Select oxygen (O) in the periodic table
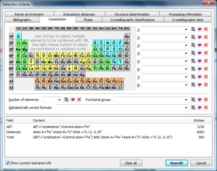This screenshot has height=171, width=217. 114,42
